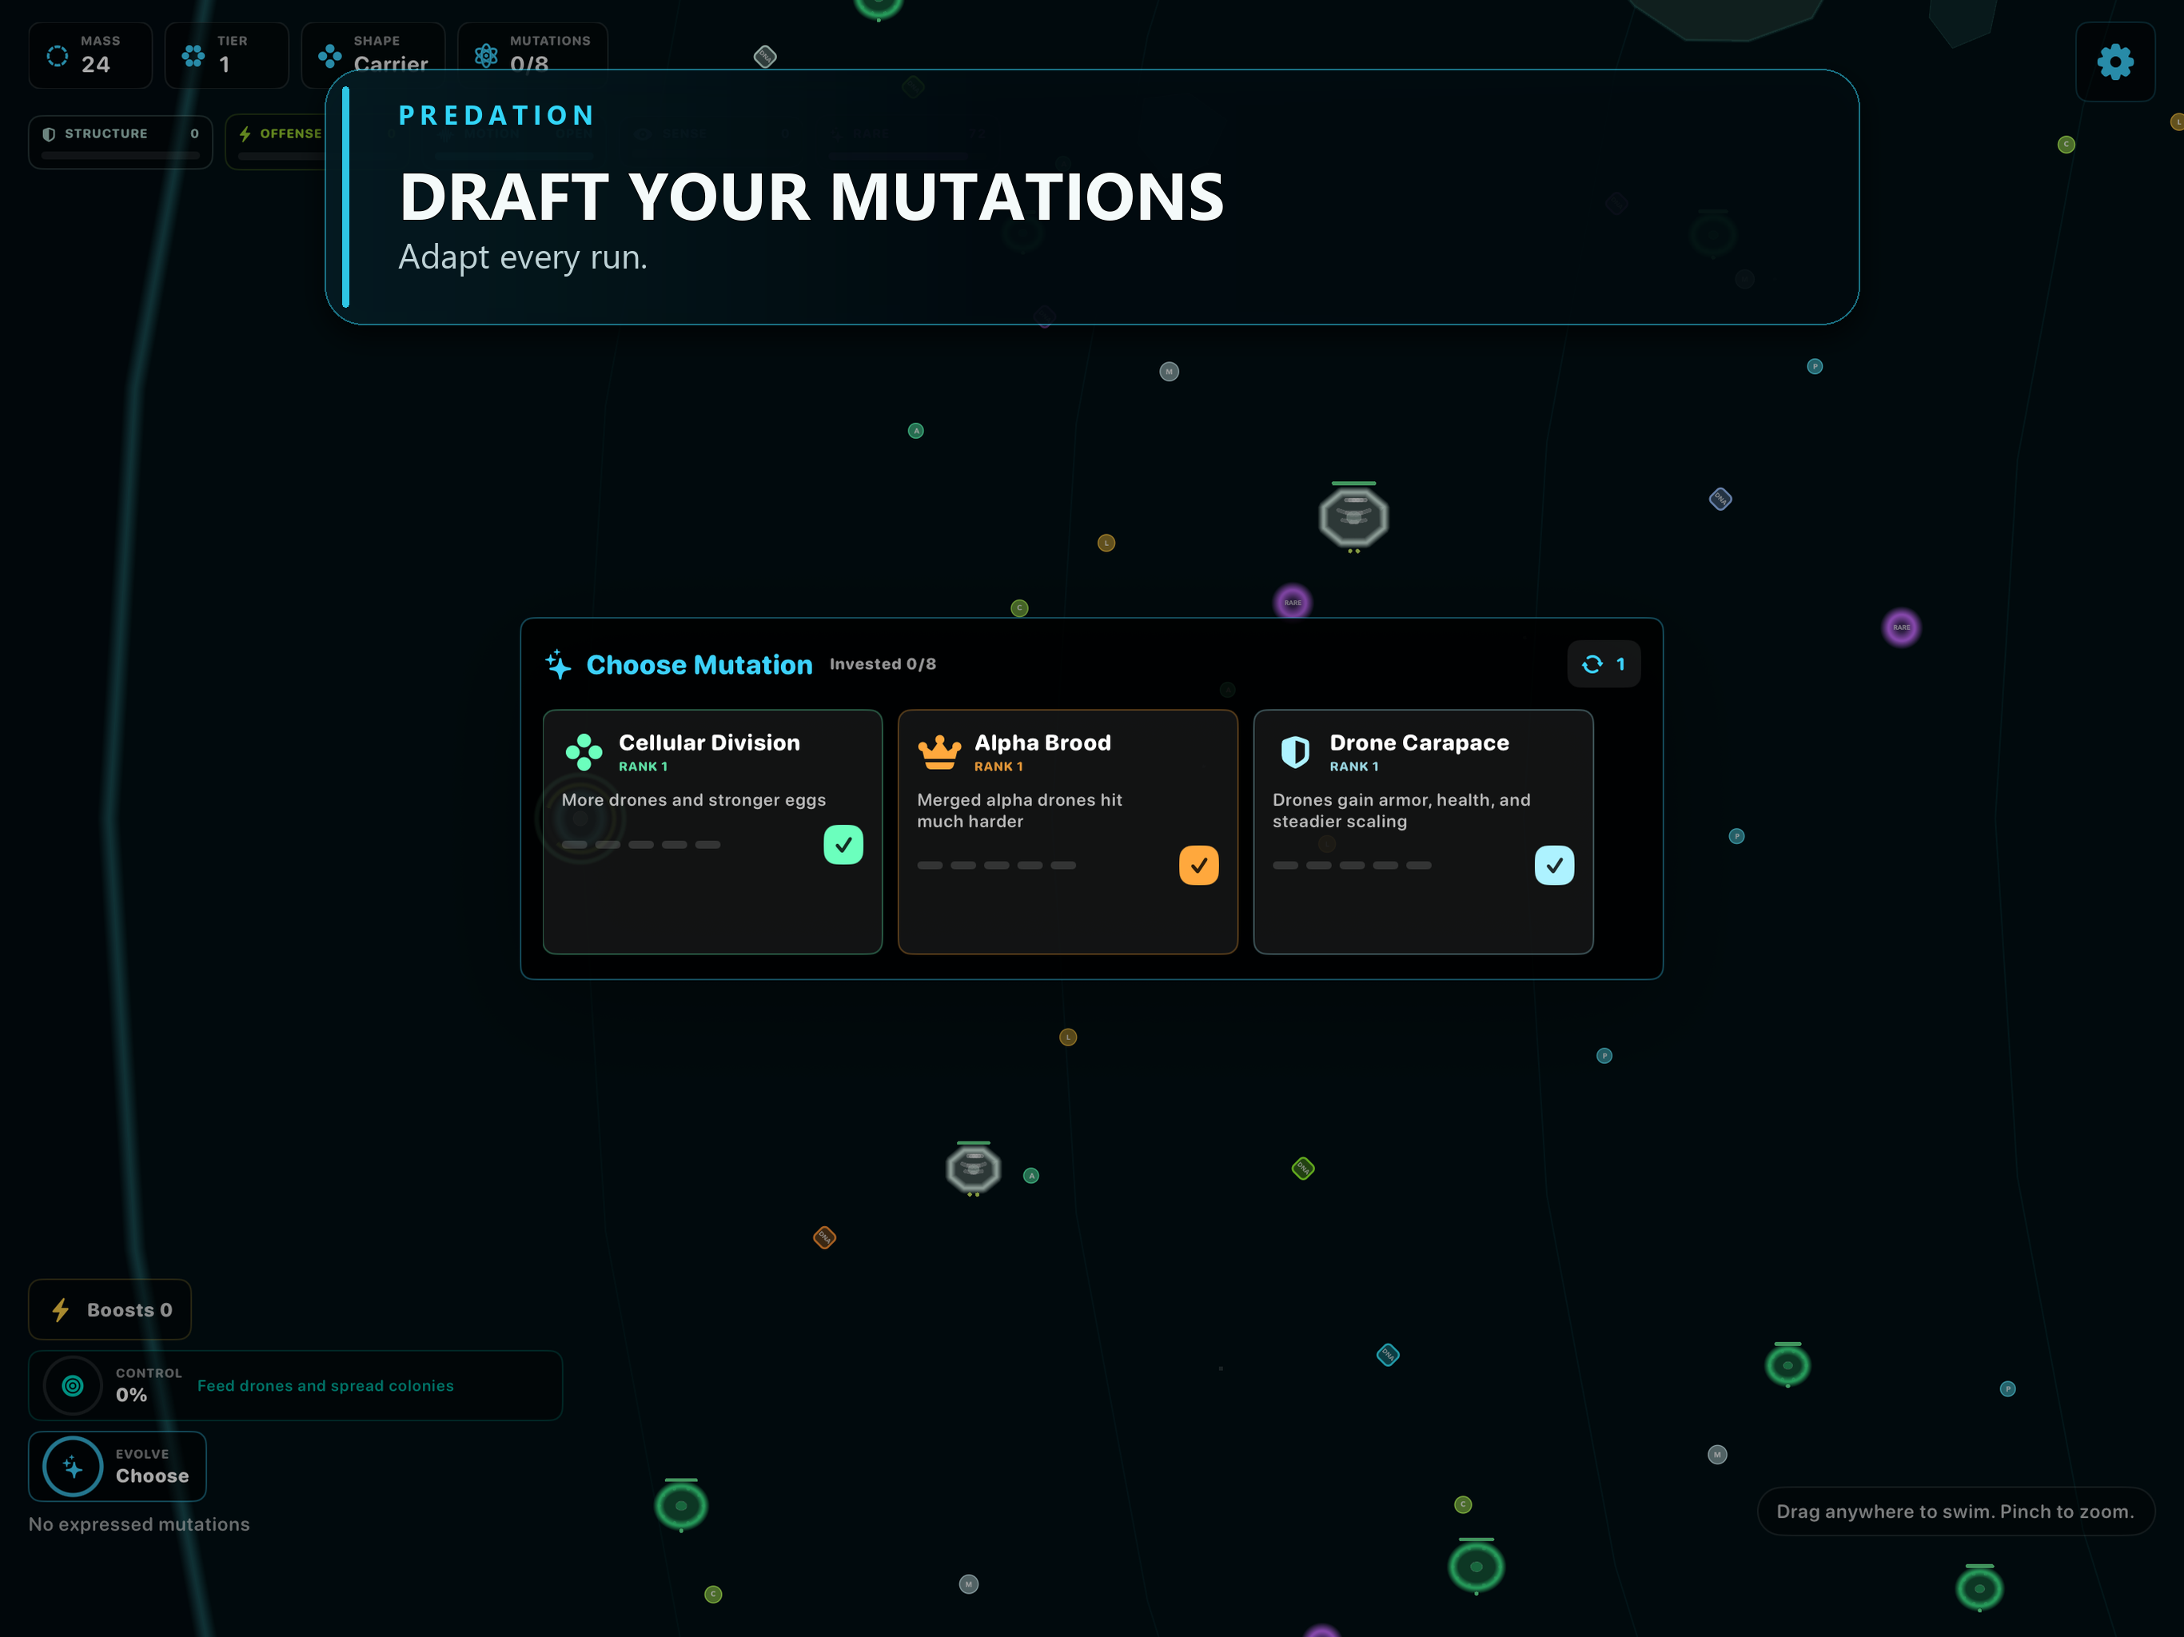
Task: Click the Control 0% value
Action: point(131,1395)
